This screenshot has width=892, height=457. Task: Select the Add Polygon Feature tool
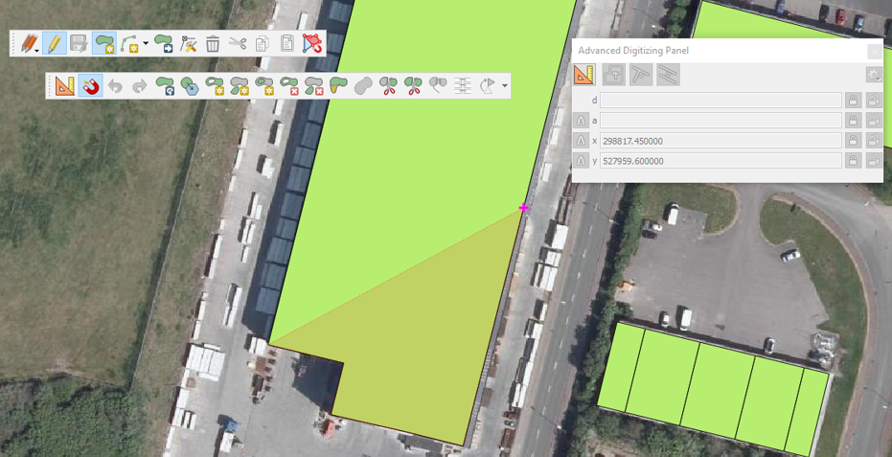coord(104,43)
